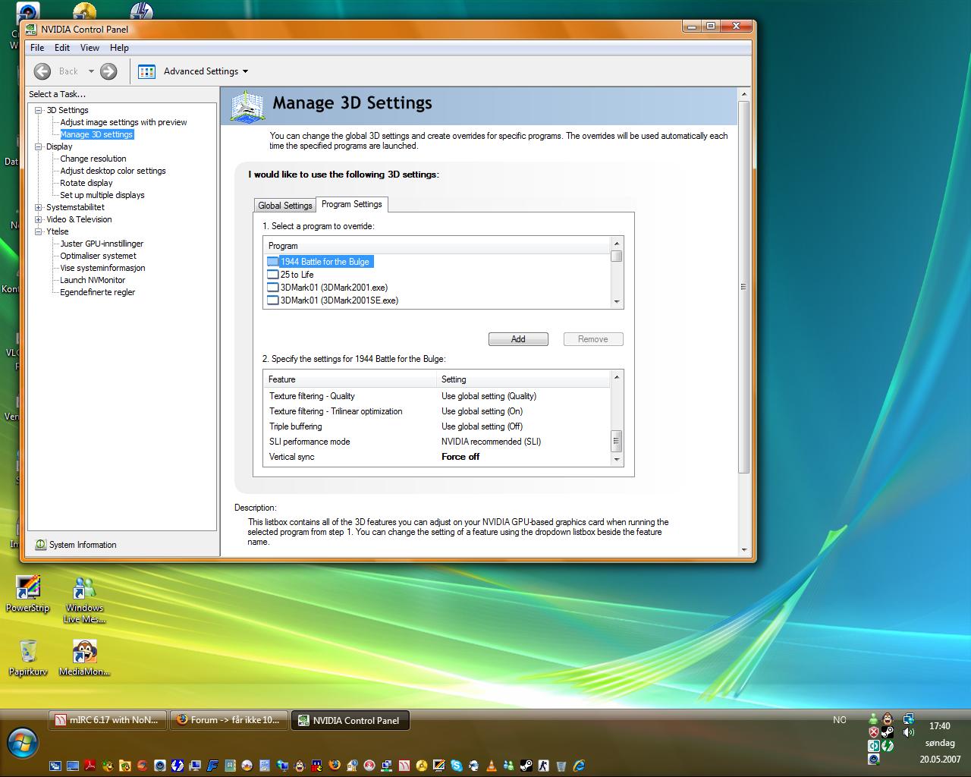
Task: Launch Skype from quick launch bar
Action: point(457,766)
